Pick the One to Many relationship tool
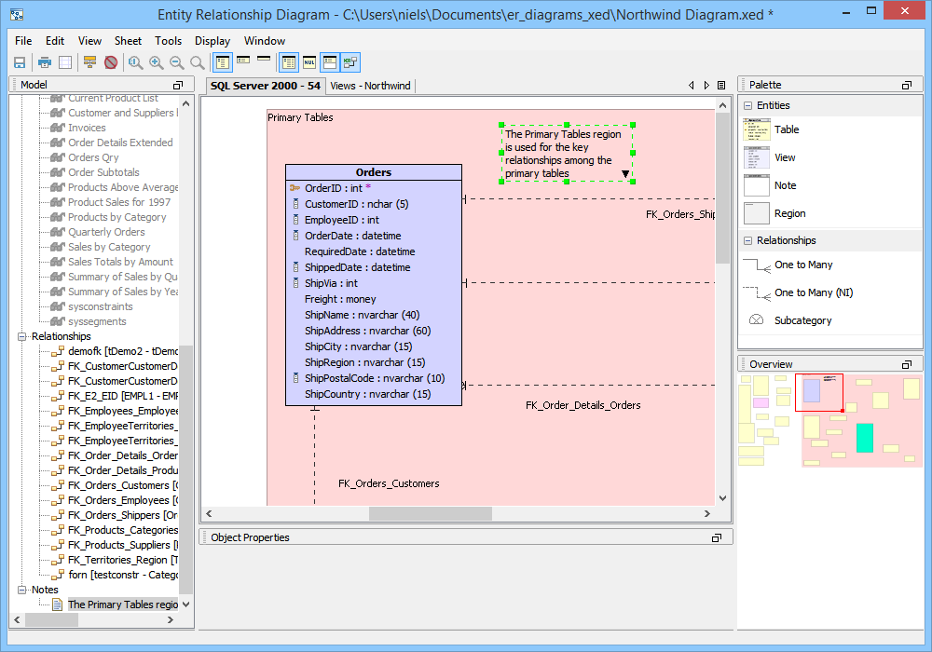 [803, 265]
